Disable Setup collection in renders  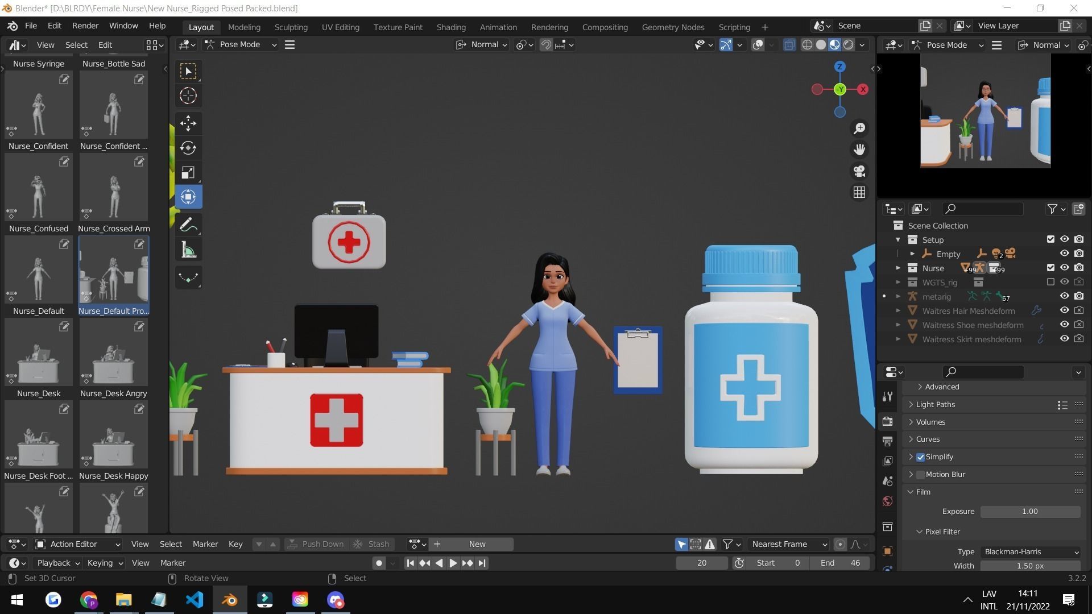pos(1079,239)
